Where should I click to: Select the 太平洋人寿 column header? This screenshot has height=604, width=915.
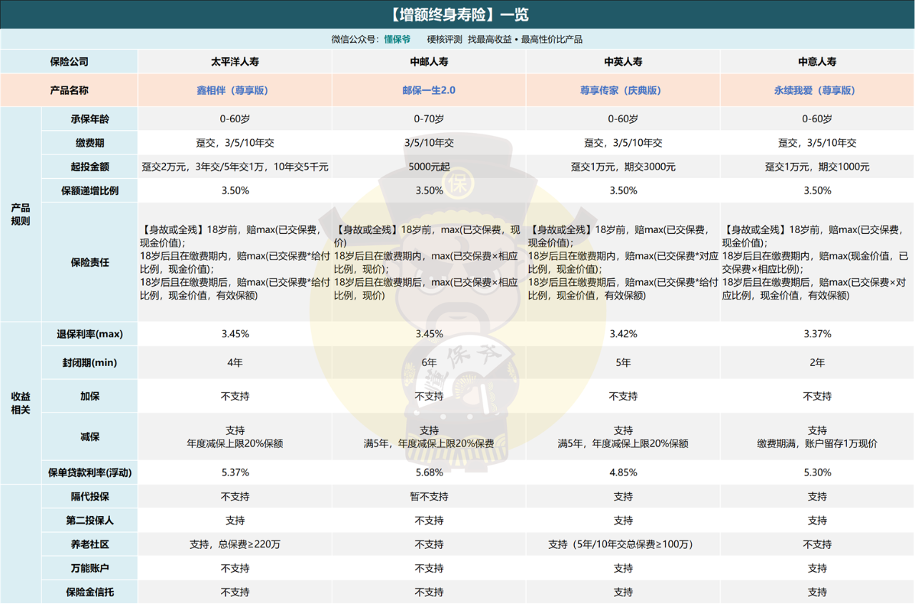pos(235,61)
